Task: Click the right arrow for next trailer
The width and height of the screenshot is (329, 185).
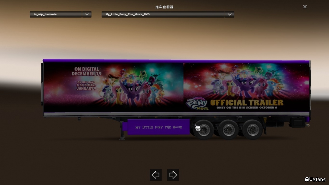Action: pos(173,175)
